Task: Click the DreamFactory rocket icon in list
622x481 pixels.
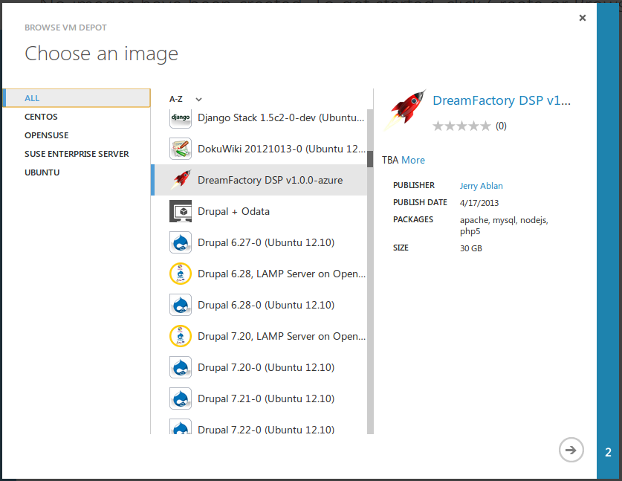Action: point(181,180)
